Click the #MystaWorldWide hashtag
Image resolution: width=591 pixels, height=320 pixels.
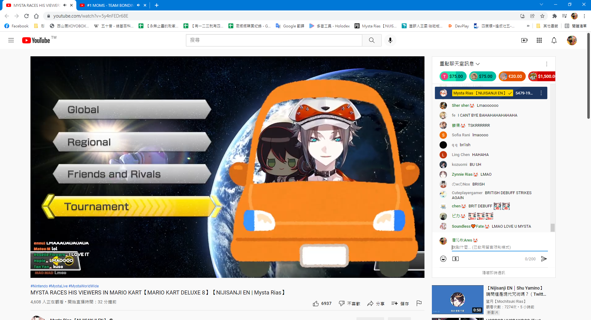84,286
